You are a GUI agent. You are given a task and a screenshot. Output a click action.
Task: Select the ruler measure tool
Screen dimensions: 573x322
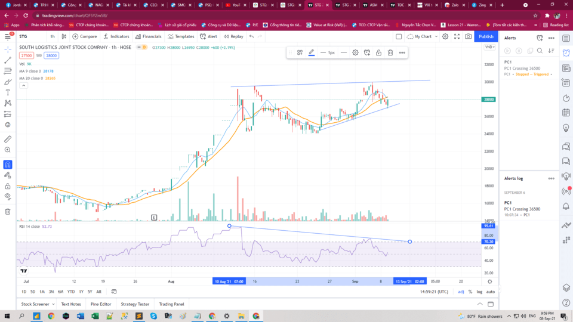[8, 139]
